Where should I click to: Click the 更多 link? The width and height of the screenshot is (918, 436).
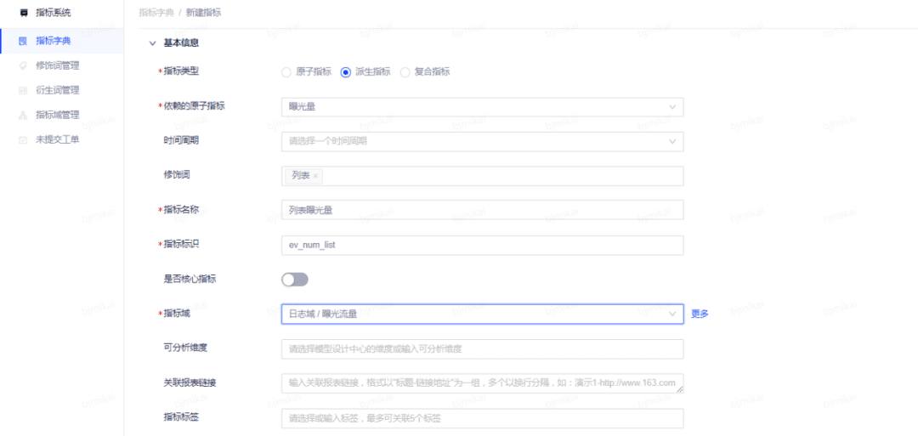tap(700, 314)
